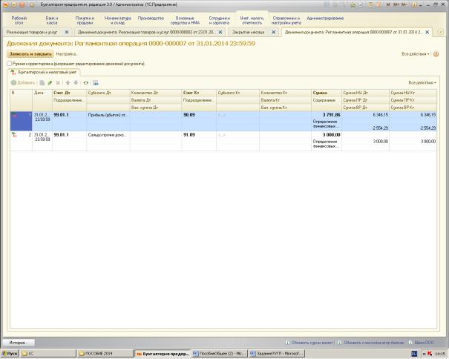Viewport: 449px width, 359px height.
Task: Click the green pencil edit icon
Action: tap(50, 83)
